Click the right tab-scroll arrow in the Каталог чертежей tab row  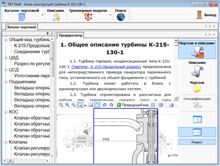210,26
